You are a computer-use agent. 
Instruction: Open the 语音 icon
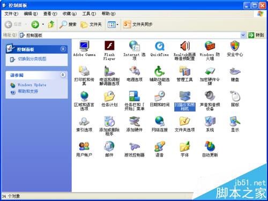pos(160,146)
